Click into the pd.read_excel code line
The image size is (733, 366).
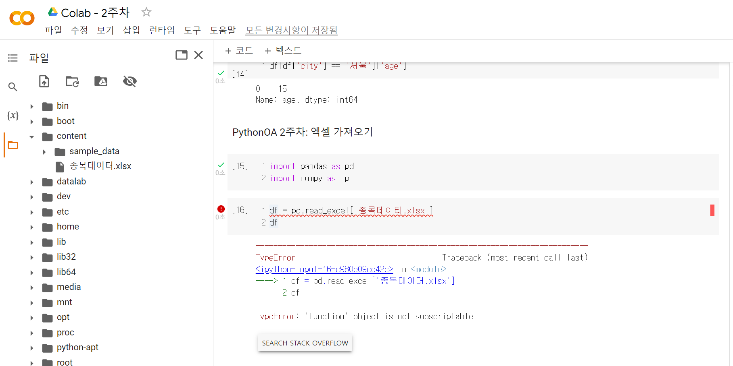(x=351, y=211)
